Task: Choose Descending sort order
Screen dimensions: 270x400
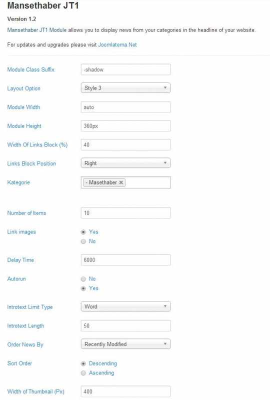Action: tap(83, 363)
